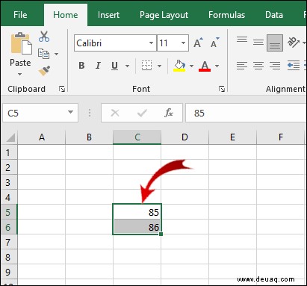
Task: Open the Calibri font name dropdown
Action: coord(151,43)
